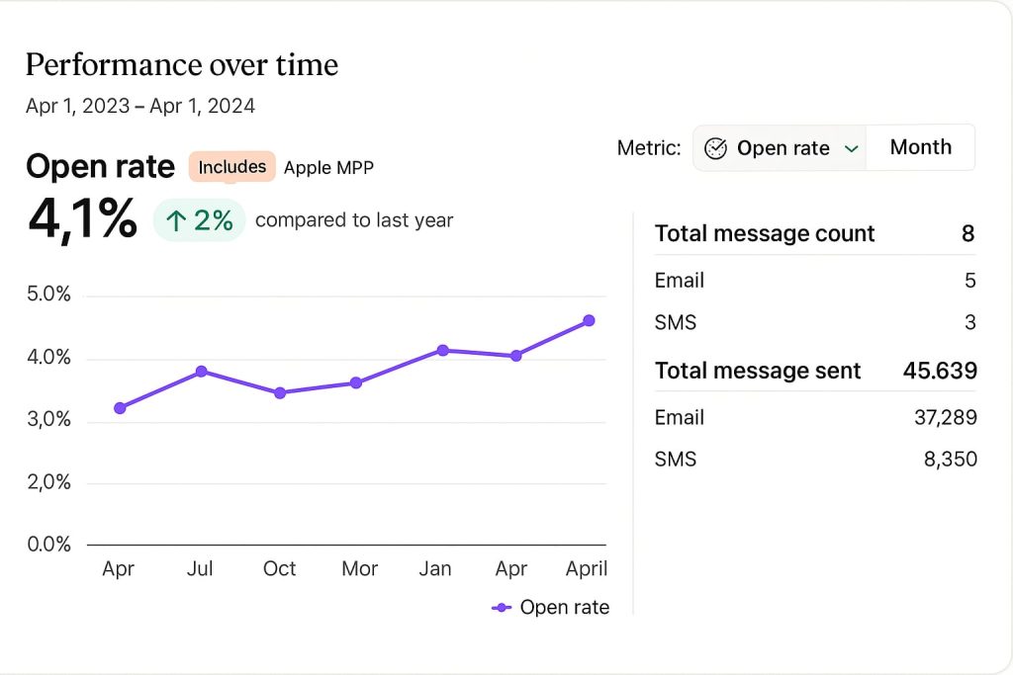Click the 2% comparison badge
Viewport: 1013px width, 675px height.
(x=200, y=220)
